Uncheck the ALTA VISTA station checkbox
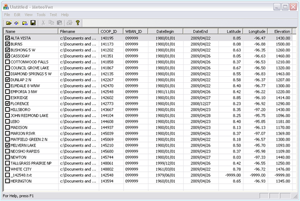Screen dimensions: 300x201 pyautogui.click(x=7, y=38)
